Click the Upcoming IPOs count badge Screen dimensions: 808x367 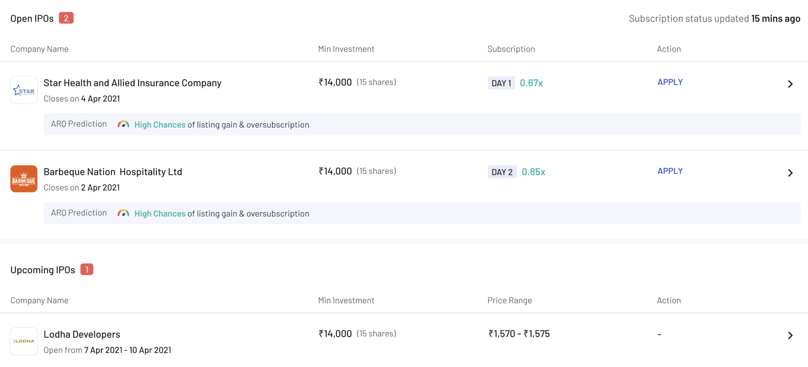[x=87, y=270]
